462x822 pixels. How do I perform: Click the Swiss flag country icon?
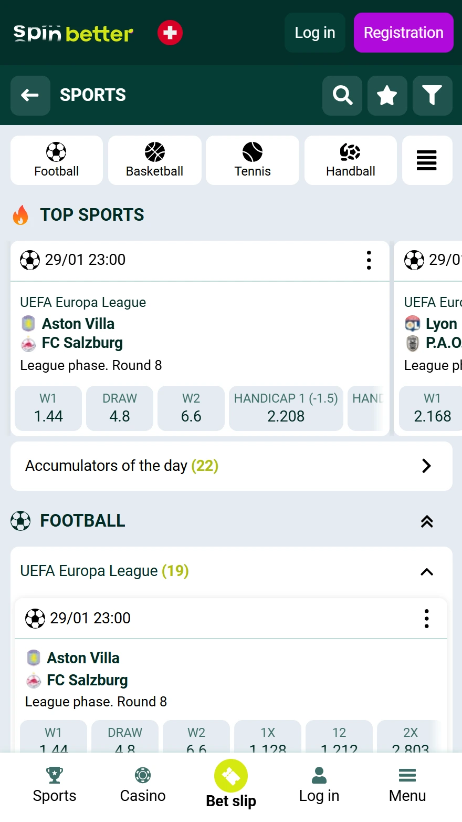(170, 33)
